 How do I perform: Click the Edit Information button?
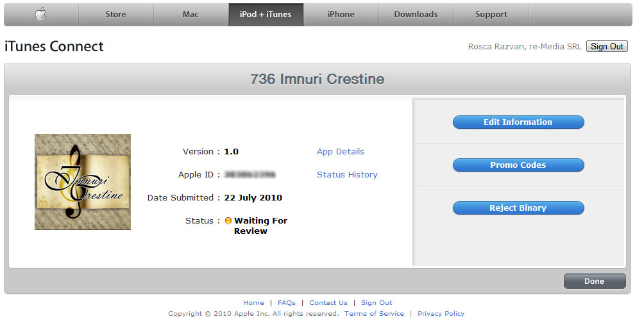point(518,122)
